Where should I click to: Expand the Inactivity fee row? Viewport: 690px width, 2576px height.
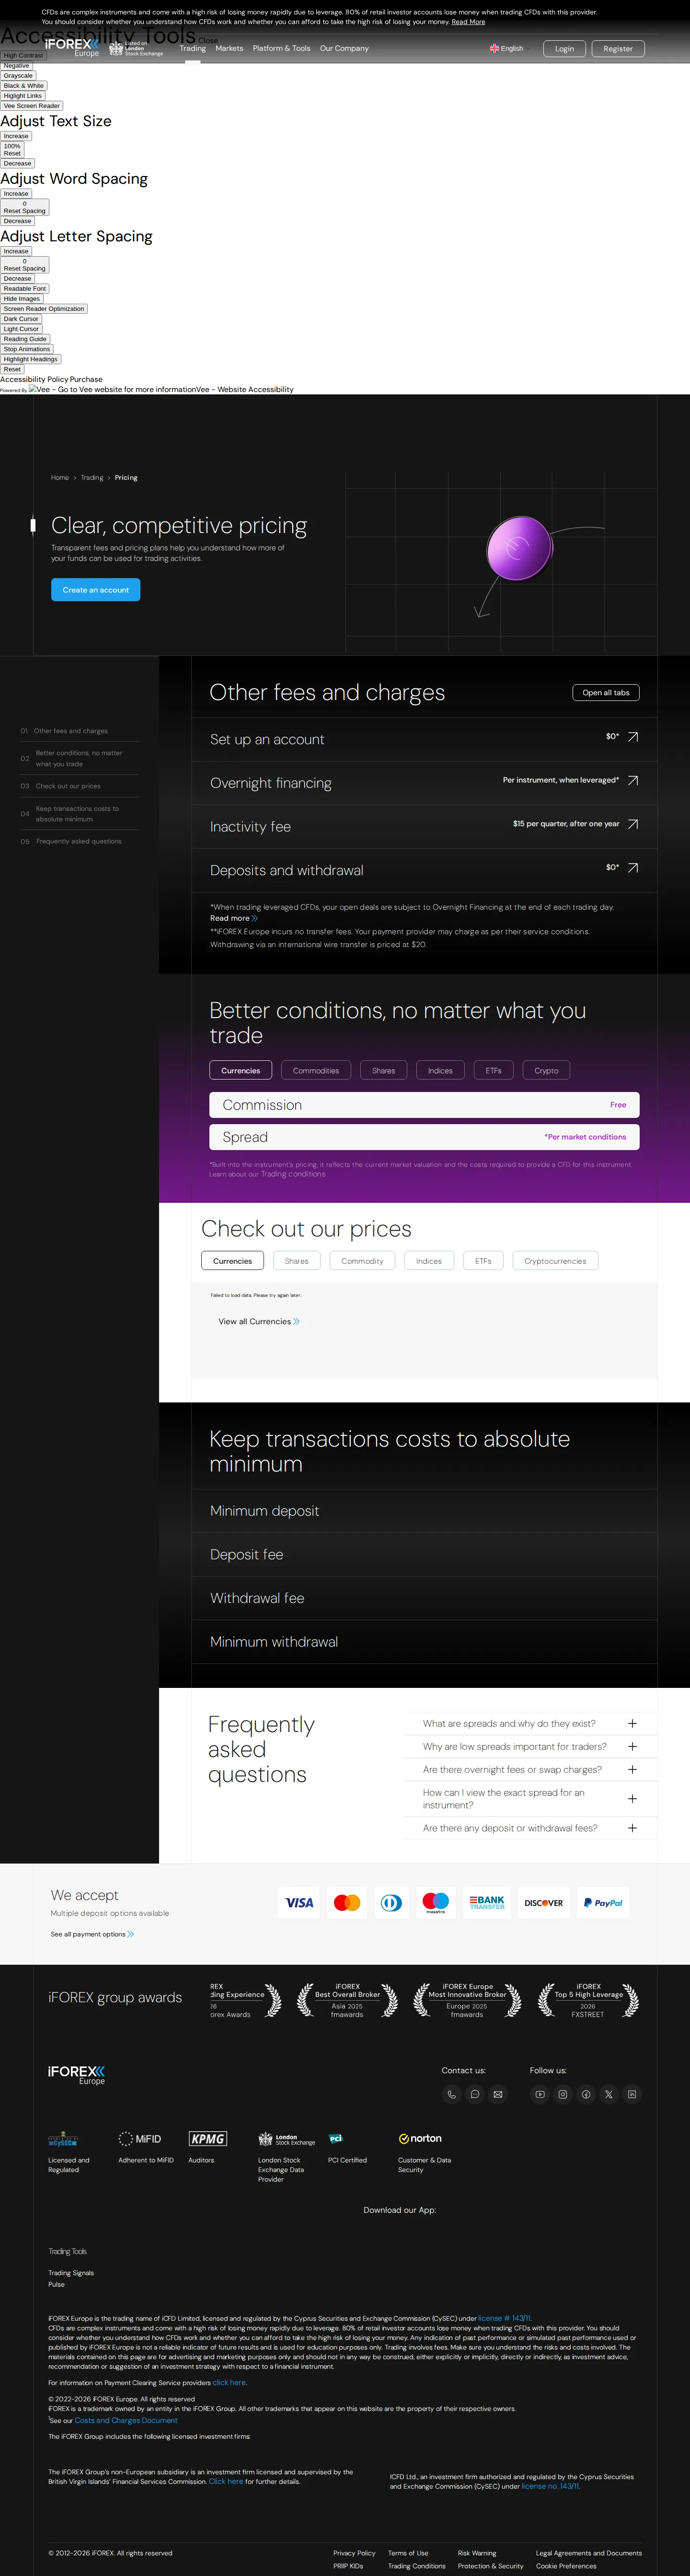tap(425, 826)
